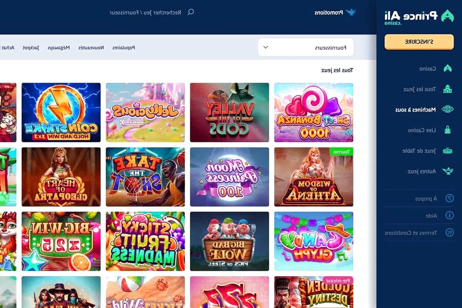Open Tous les jeux in the sidebar
This screenshot has height=308, width=462.
pos(419,89)
